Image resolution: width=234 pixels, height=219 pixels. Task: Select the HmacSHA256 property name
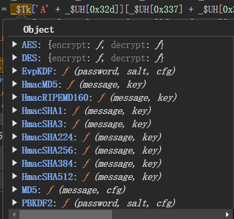tap(47, 150)
